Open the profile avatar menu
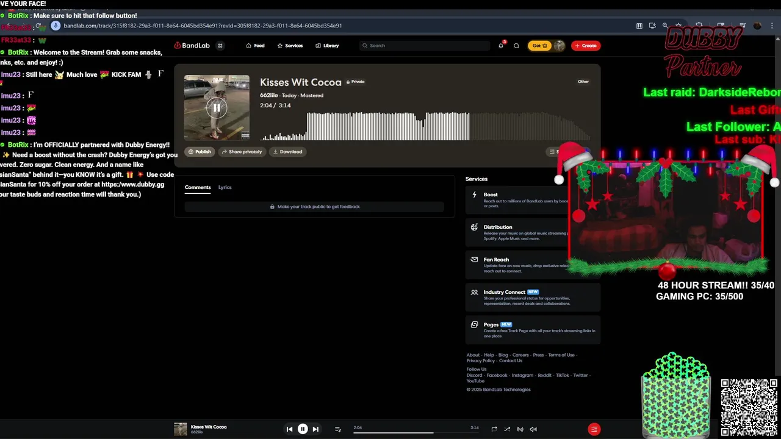 coord(559,46)
